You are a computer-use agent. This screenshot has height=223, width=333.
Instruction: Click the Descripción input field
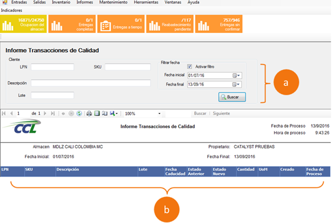pos(91,83)
